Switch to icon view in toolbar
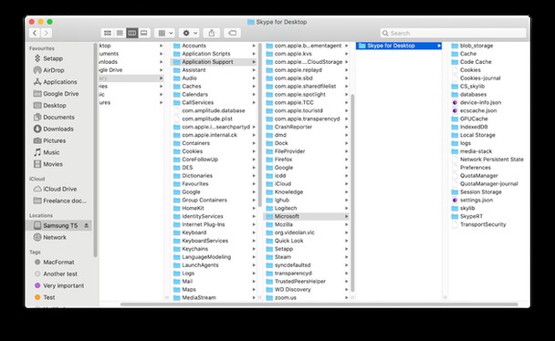The width and height of the screenshot is (555, 341). [108, 33]
